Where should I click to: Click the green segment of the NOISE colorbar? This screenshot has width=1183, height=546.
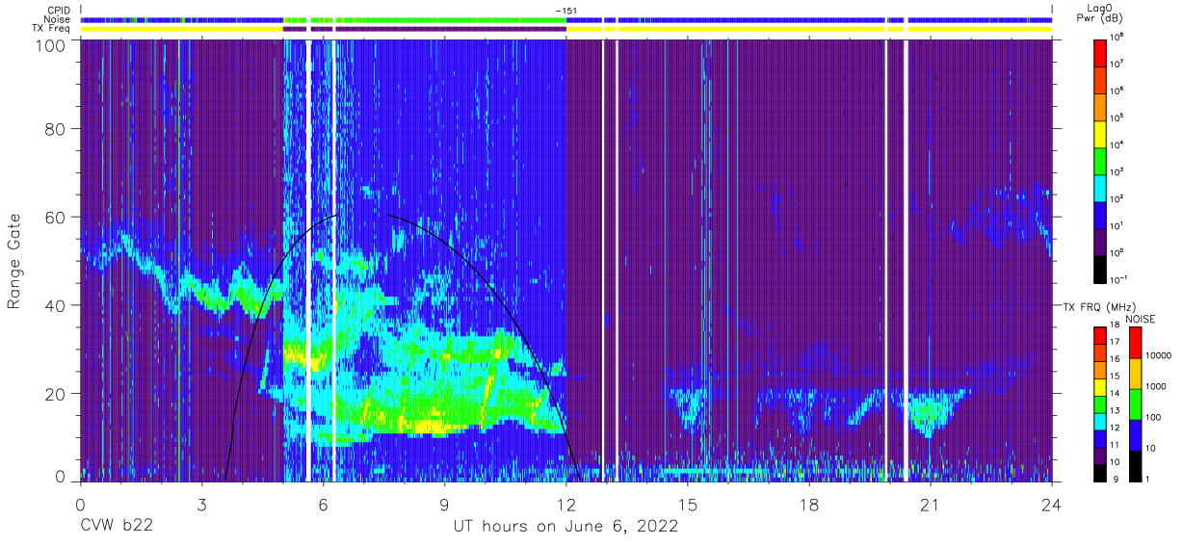[1135, 404]
